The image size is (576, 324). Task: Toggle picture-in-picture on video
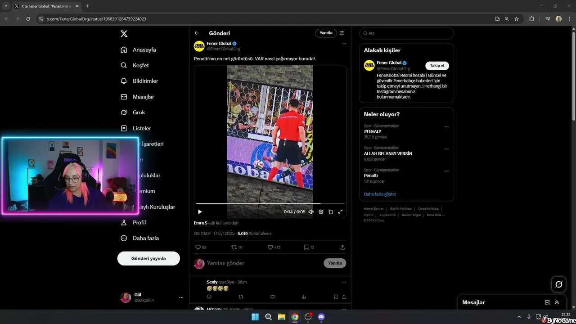pyautogui.click(x=331, y=211)
